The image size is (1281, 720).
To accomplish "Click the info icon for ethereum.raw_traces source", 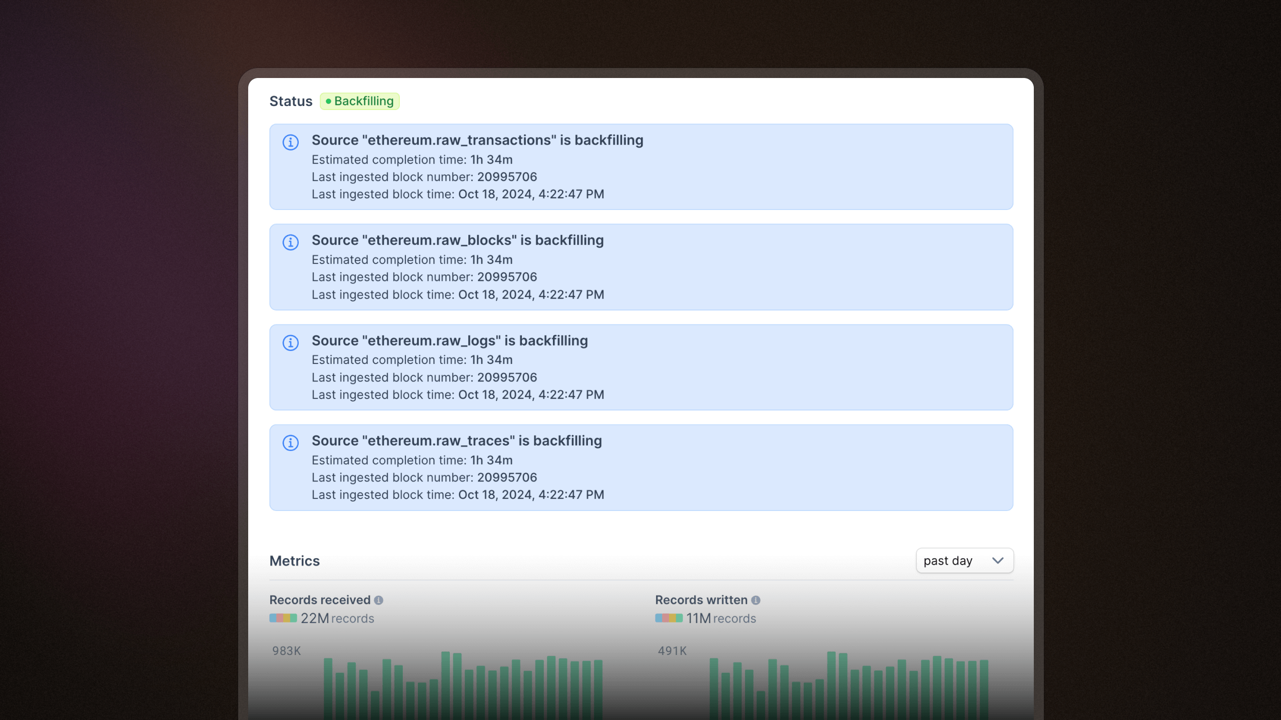I will 290,443.
